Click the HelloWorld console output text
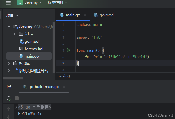175x119 pixels. coord(30,114)
